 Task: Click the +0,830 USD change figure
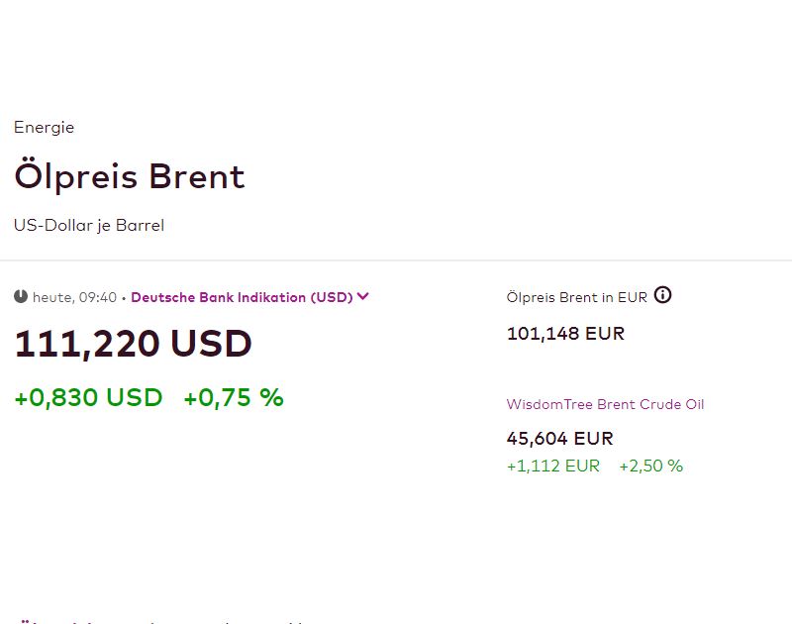click(88, 397)
